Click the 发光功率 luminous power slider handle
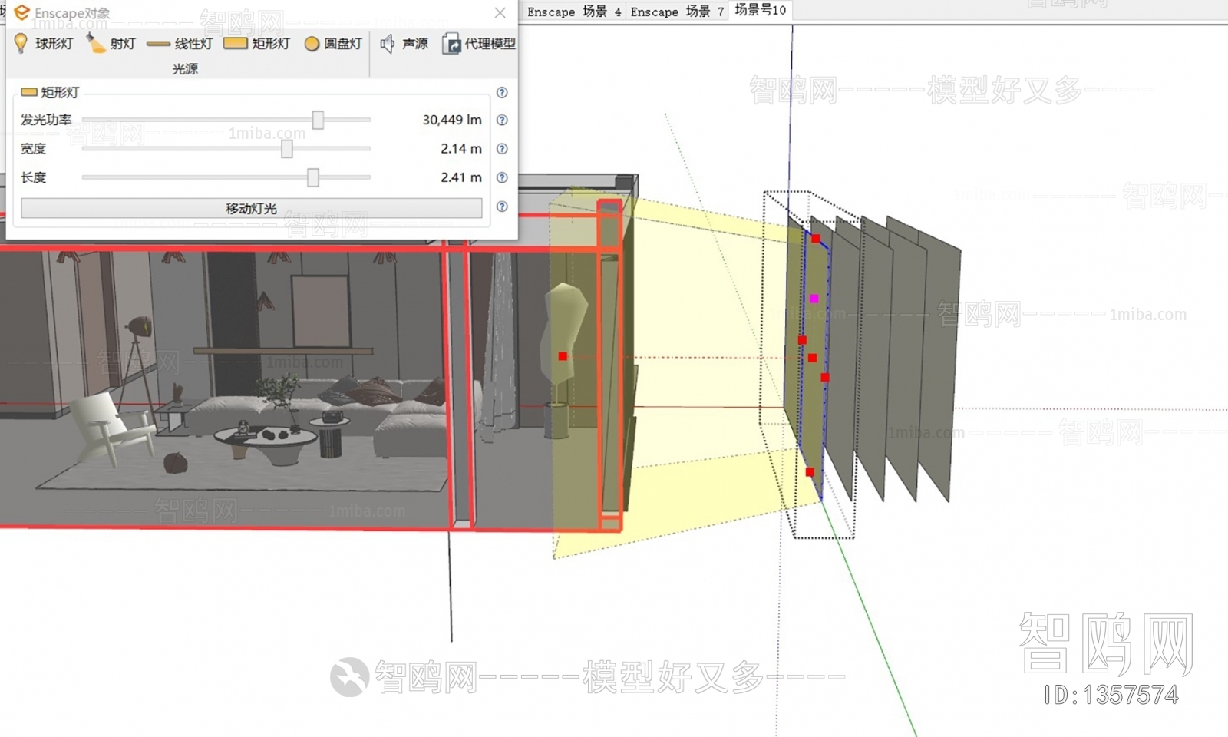Screen dimensions: 1228x737 (x=318, y=120)
